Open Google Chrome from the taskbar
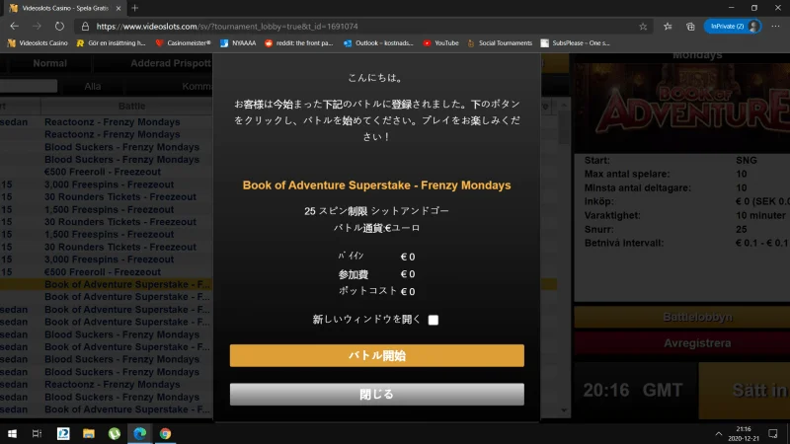The image size is (790, 444). [165, 433]
